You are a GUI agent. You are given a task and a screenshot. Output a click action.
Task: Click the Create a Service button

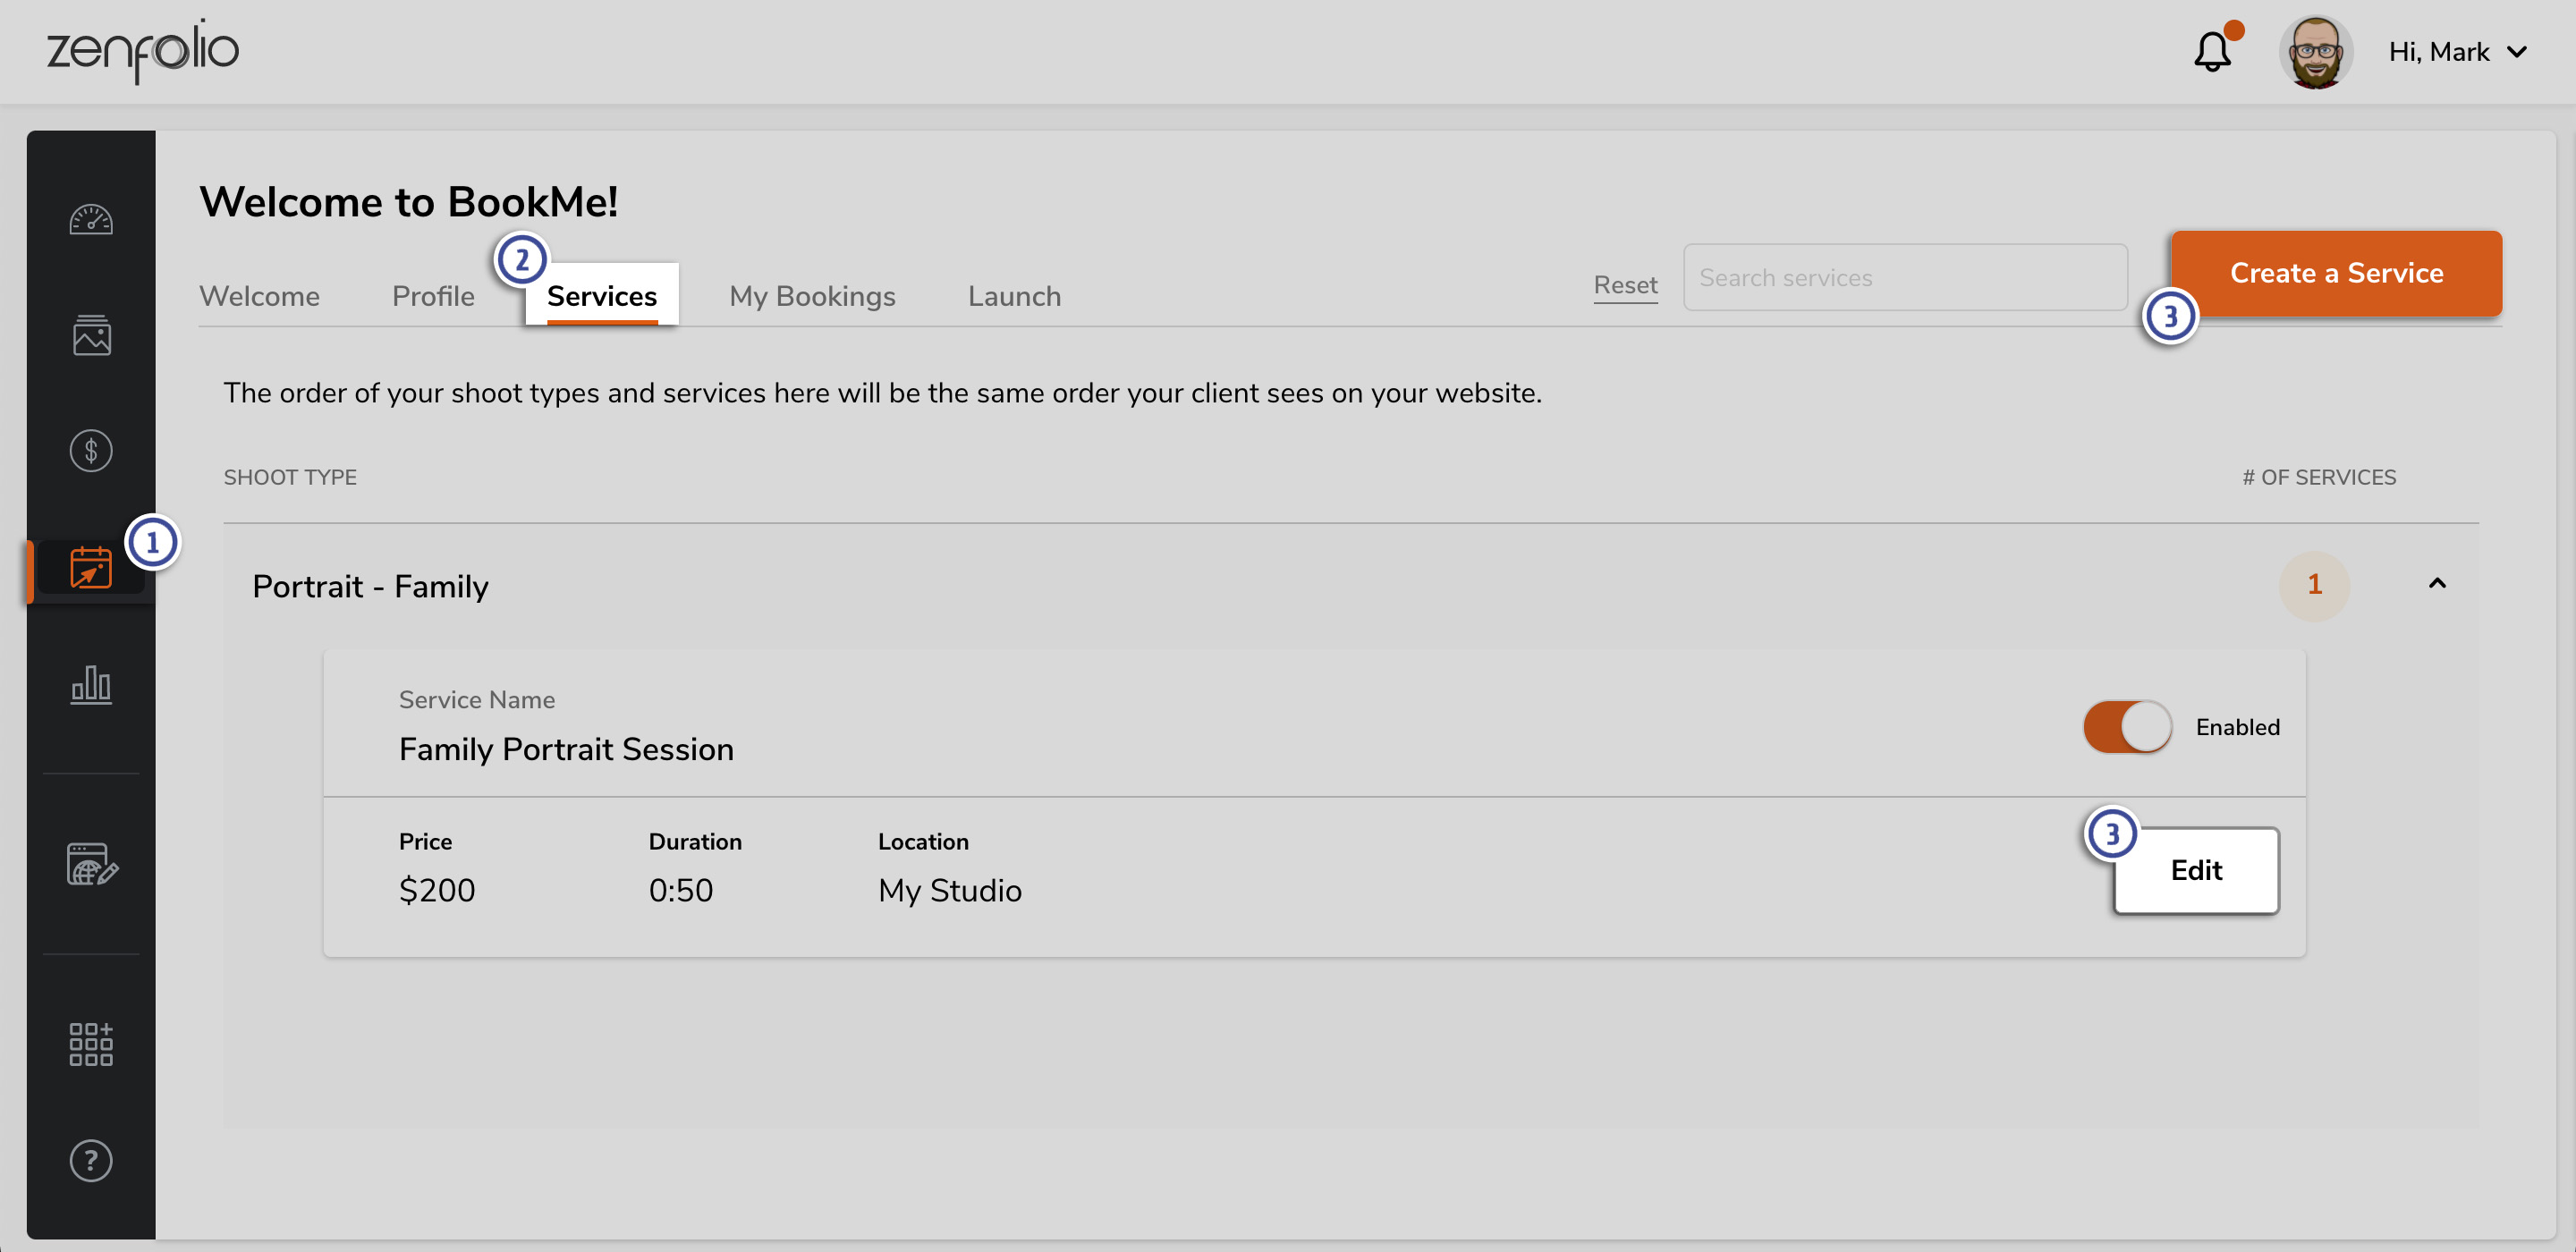coord(2336,273)
